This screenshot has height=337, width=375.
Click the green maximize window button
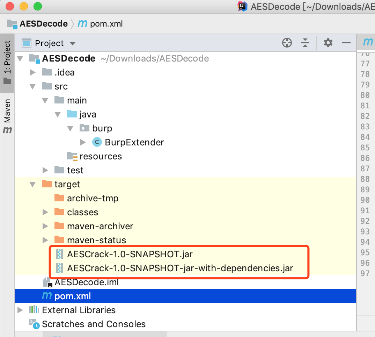[x=38, y=6]
